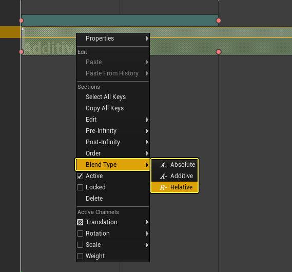Viewport: 292px width, 272px height.
Task: Choose Delete from the context menu
Action: pyautogui.click(x=113, y=199)
